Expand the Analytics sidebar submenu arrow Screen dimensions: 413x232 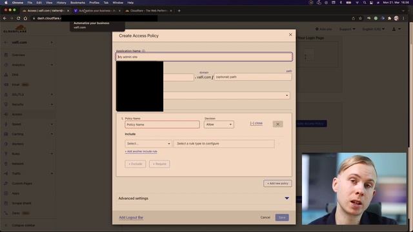pyautogui.click(x=52, y=64)
